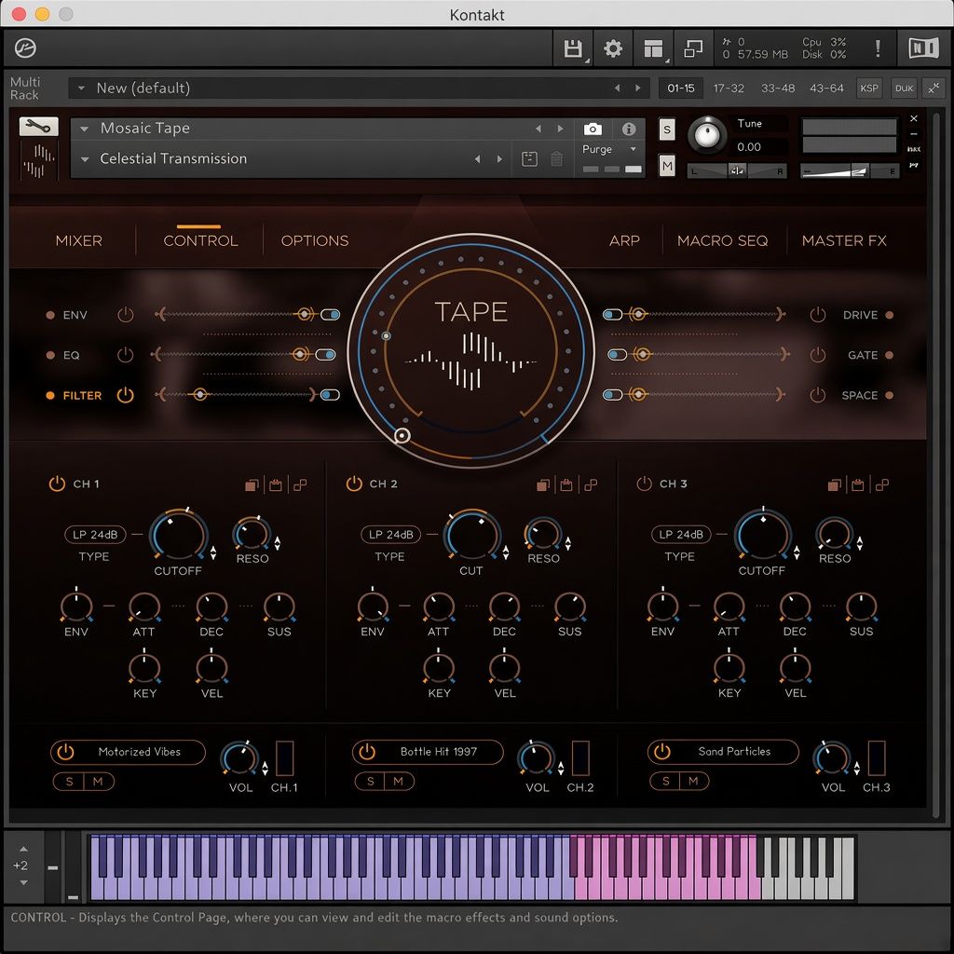Click the exclamation panic button
This screenshot has width=954, height=954.
(x=878, y=48)
